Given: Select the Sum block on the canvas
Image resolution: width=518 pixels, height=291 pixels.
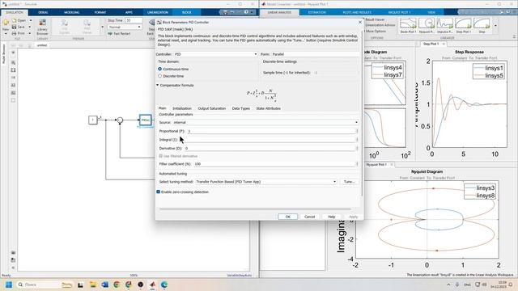Looking at the screenshot, I should point(120,120).
